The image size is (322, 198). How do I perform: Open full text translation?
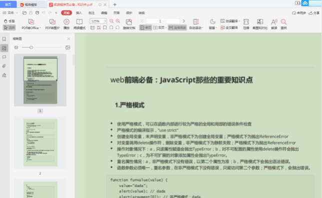(x=229, y=27)
